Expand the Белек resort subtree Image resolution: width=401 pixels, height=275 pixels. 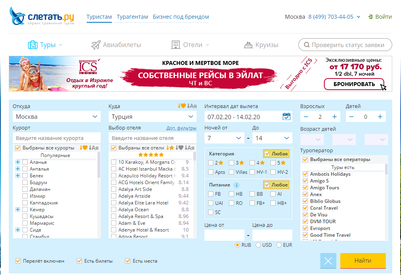(x=18, y=175)
